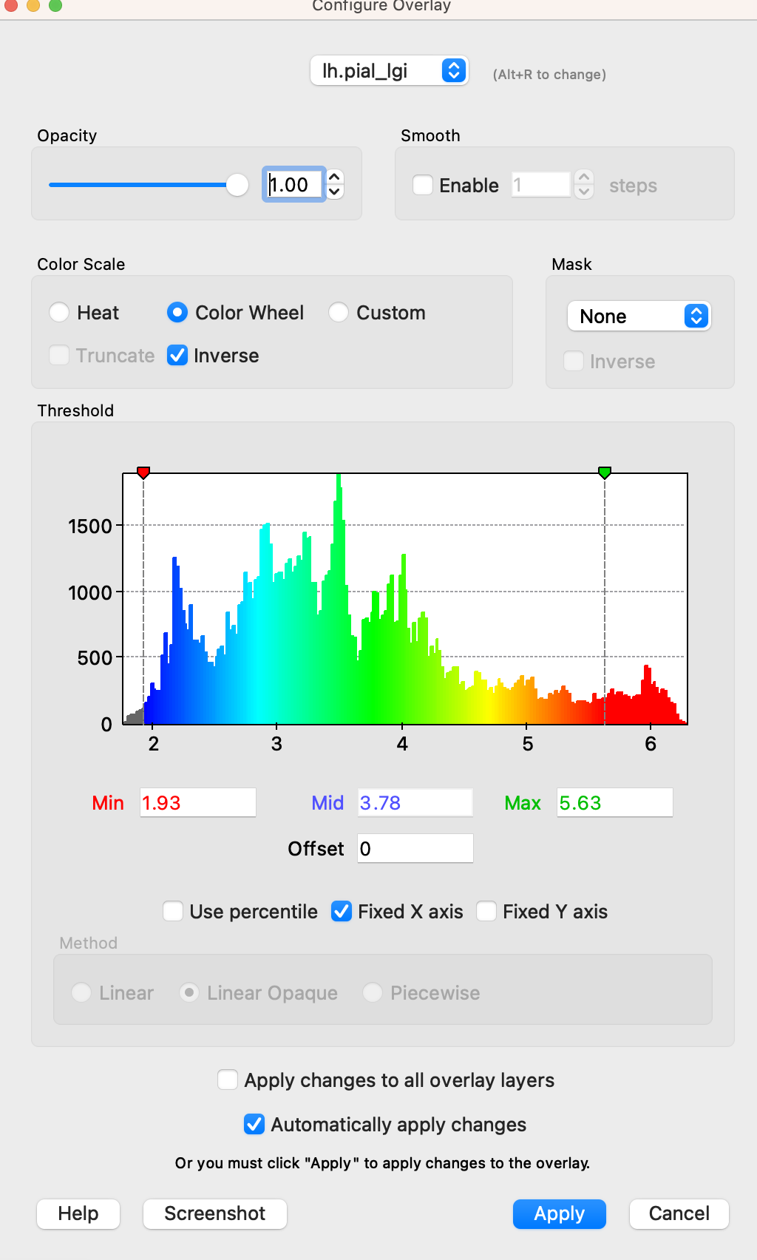Increase smooth steps with the up arrow
This screenshot has width=757, height=1260.
click(x=584, y=177)
